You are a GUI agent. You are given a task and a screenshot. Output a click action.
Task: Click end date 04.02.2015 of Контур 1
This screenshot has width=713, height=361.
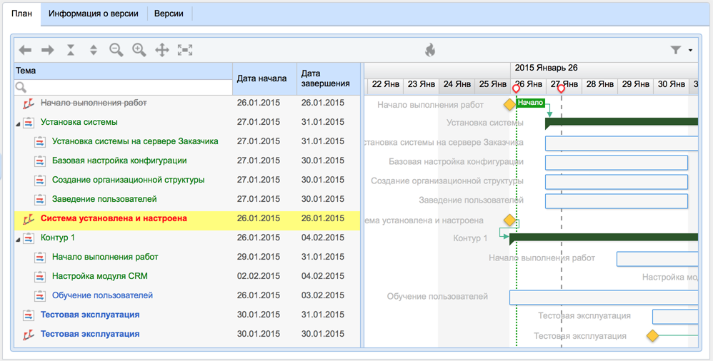(323, 238)
